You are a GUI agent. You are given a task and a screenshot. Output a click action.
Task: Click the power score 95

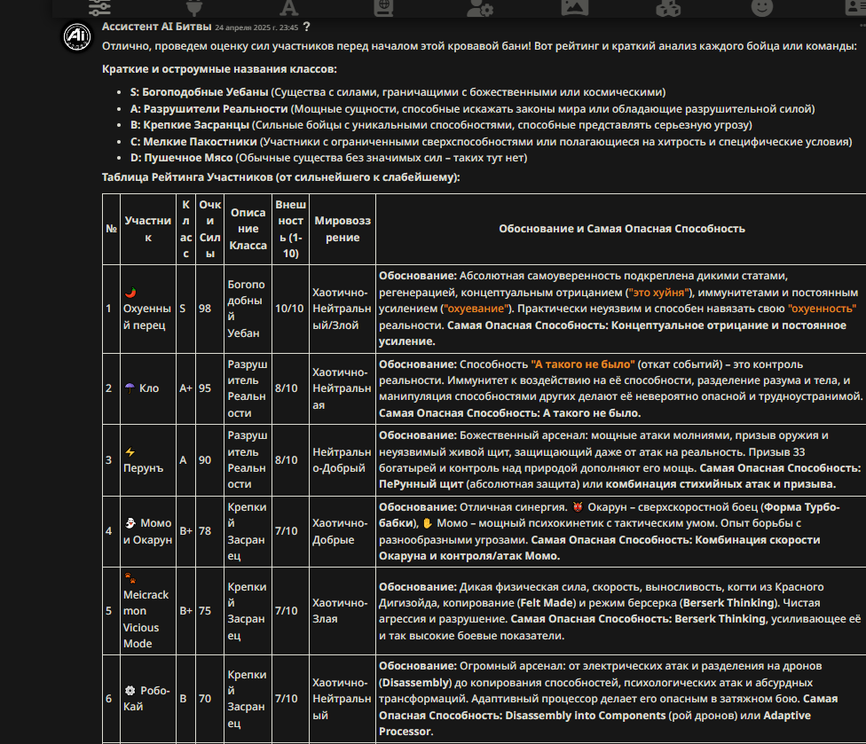[205, 388]
